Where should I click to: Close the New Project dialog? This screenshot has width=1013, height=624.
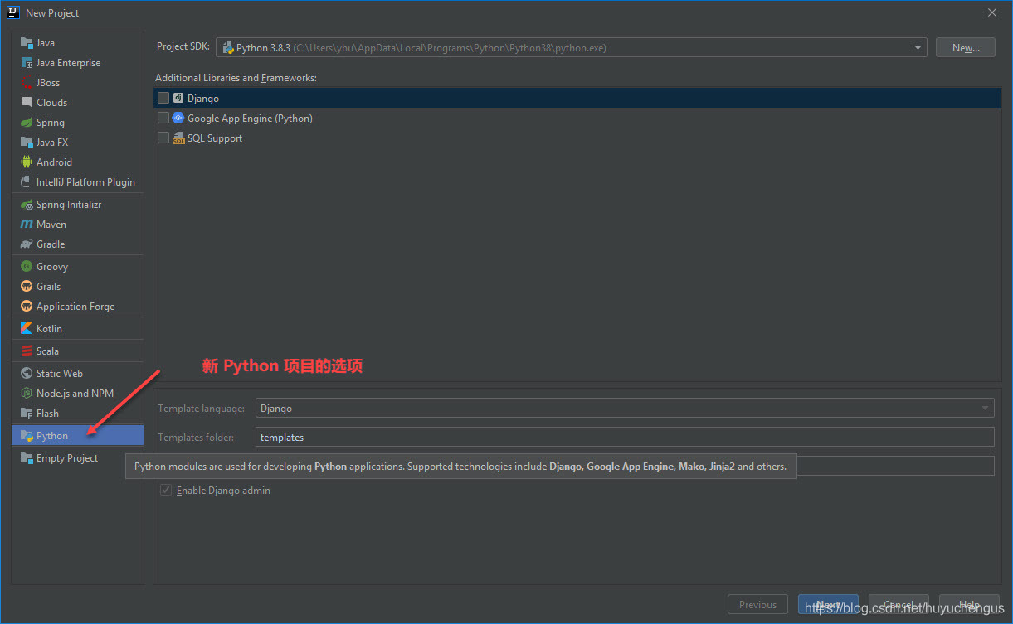point(992,12)
